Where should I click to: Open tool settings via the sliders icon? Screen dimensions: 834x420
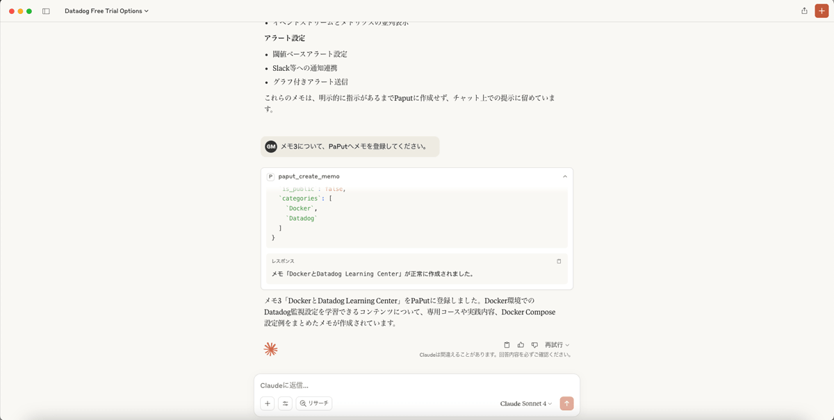285,403
